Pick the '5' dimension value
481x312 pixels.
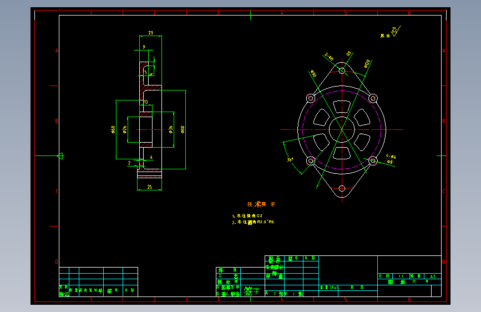tap(146, 73)
